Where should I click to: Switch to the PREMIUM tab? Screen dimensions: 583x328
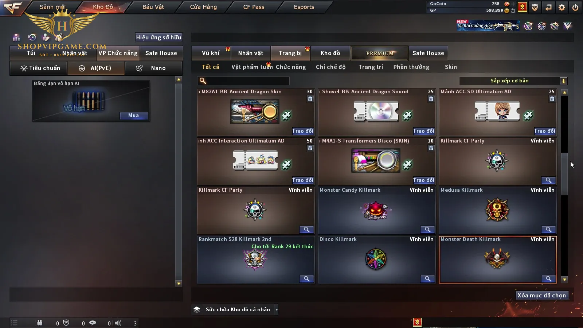(379, 53)
